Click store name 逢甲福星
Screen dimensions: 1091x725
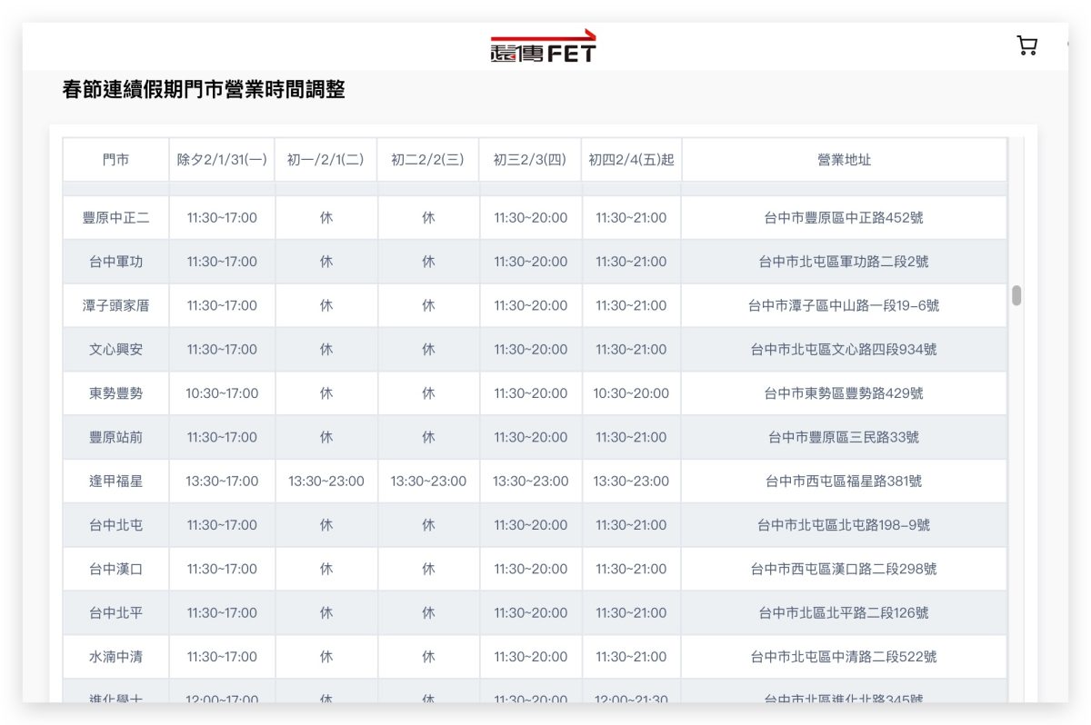click(x=115, y=481)
